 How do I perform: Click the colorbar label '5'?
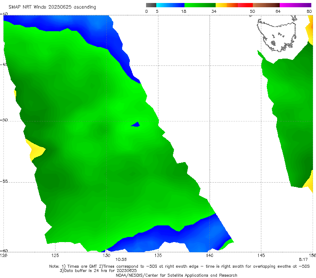(x=157, y=11)
